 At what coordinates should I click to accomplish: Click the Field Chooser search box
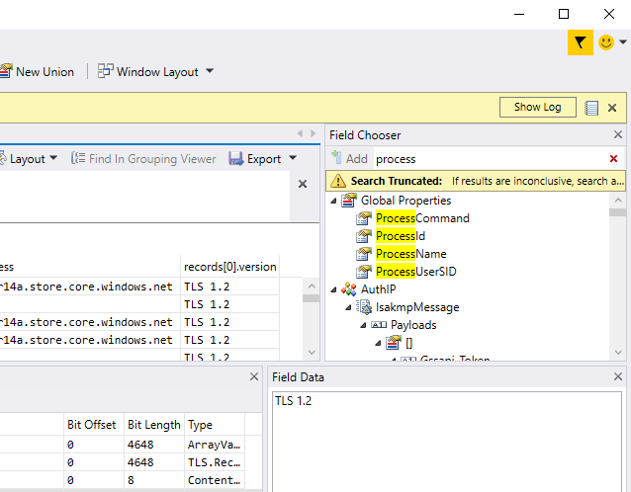489,159
